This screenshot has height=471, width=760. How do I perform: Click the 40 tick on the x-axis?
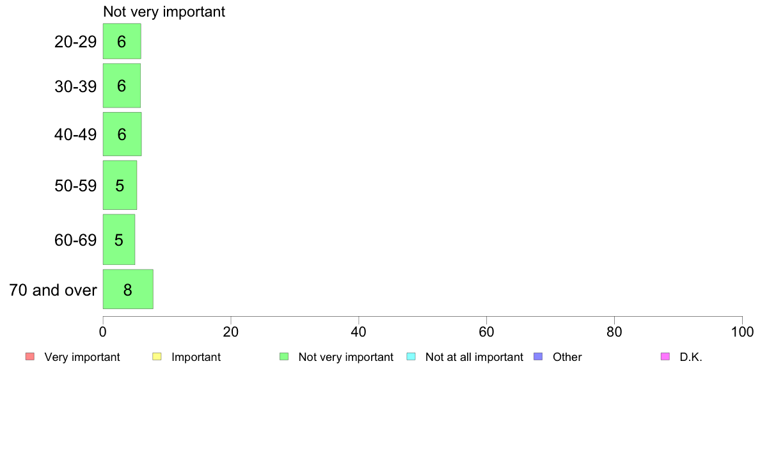coord(359,331)
